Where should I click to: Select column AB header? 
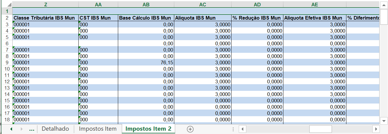(146, 5)
